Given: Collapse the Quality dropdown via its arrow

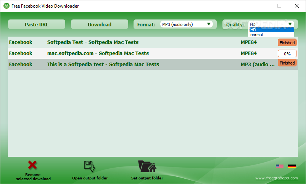Looking at the screenshot, I should pos(290,24).
